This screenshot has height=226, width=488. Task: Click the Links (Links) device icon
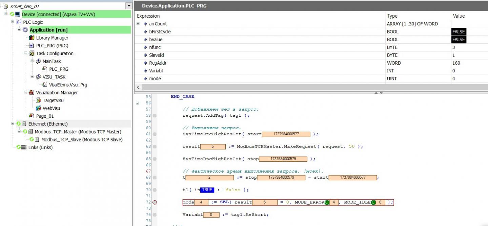click(24, 148)
